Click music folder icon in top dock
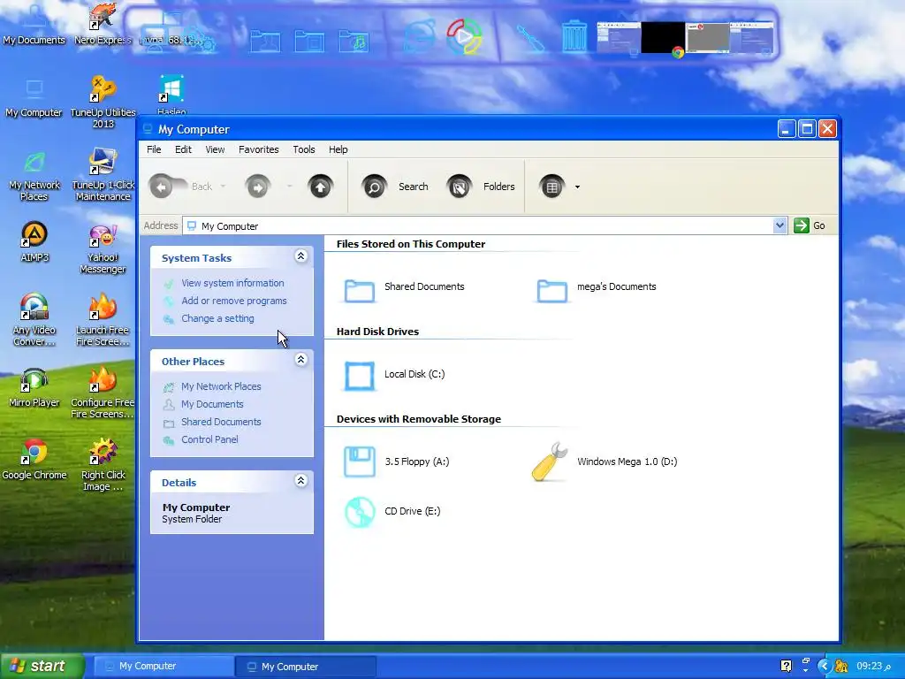Screen dimensions: 905x679 point(354,41)
